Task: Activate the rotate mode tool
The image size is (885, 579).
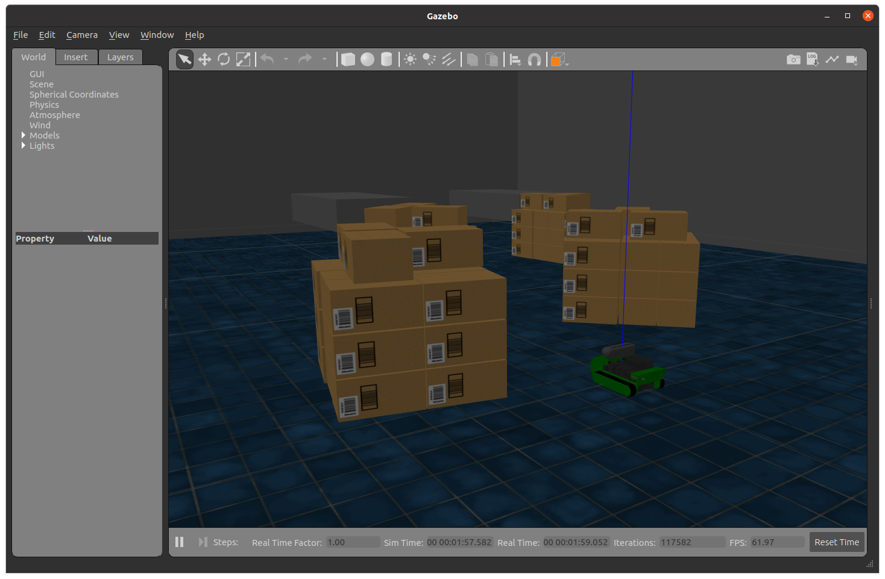Action: coord(224,59)
